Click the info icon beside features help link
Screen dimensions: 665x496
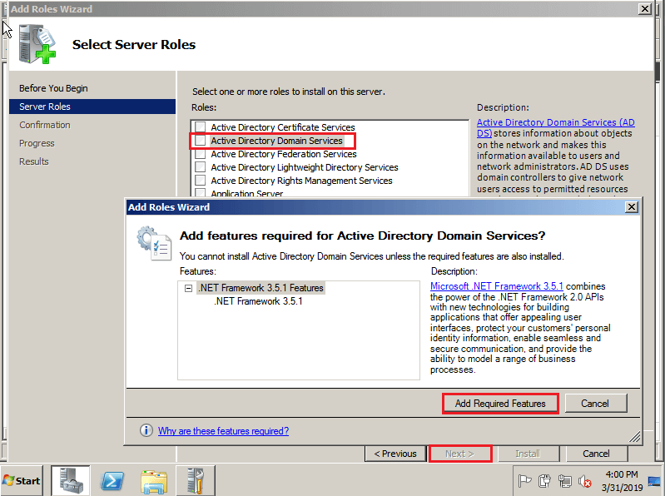click(x=146, y=431)
